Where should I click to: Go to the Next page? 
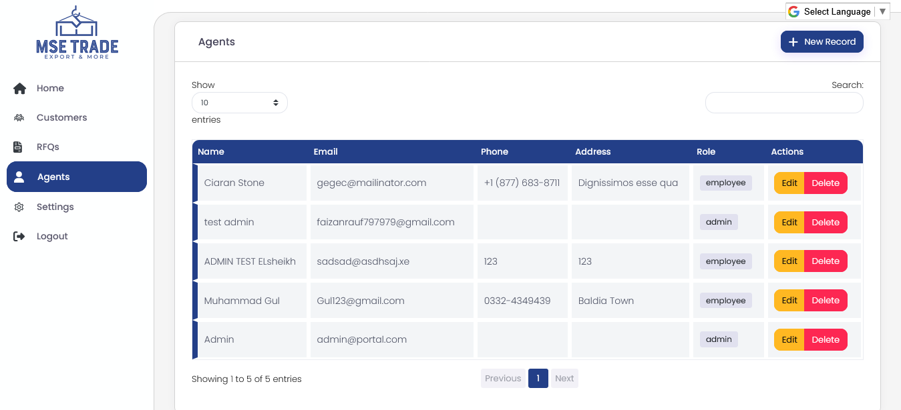tap(564, 378)
